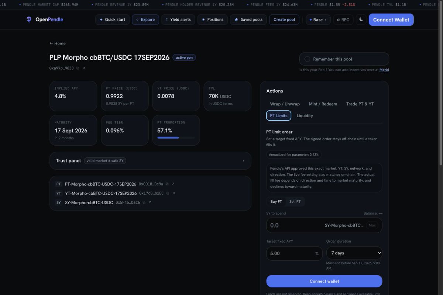Click Connect Wallet in header
Viewport: 443px width, 295px height.
[x=391, y=20]
